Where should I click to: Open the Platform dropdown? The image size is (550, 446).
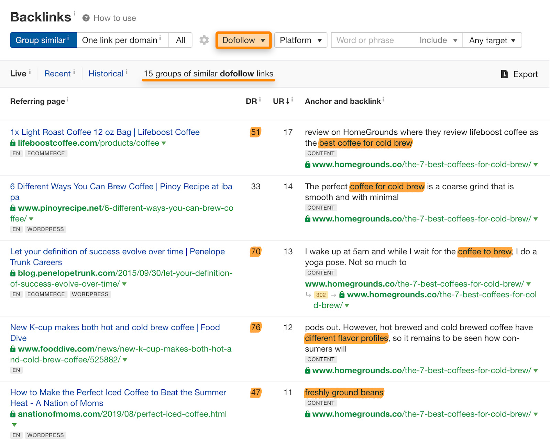click(x=300, y=40)
